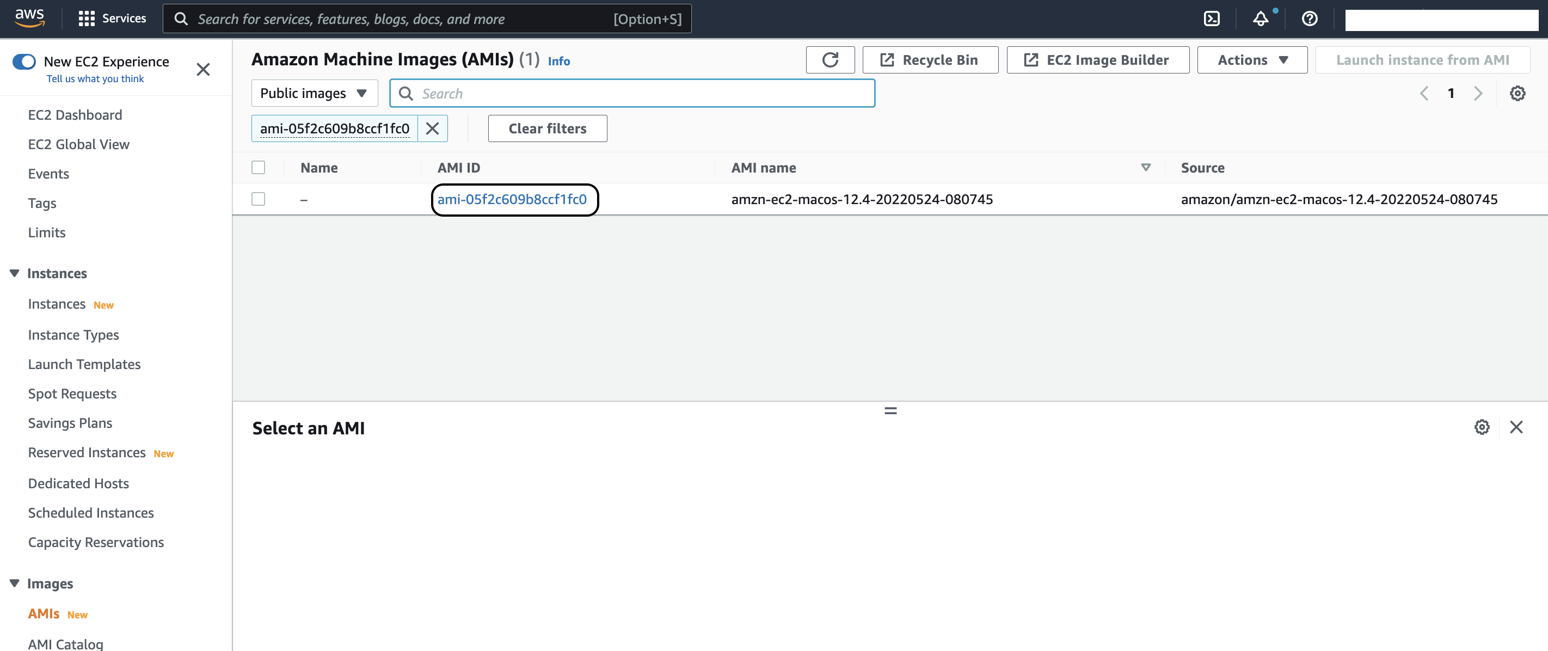Open the Limits page

tap(47, 232)
